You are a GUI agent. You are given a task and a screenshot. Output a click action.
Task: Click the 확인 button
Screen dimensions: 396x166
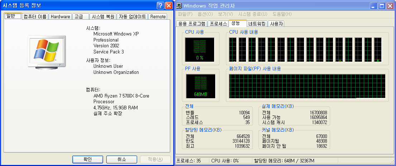click(88, 160)
